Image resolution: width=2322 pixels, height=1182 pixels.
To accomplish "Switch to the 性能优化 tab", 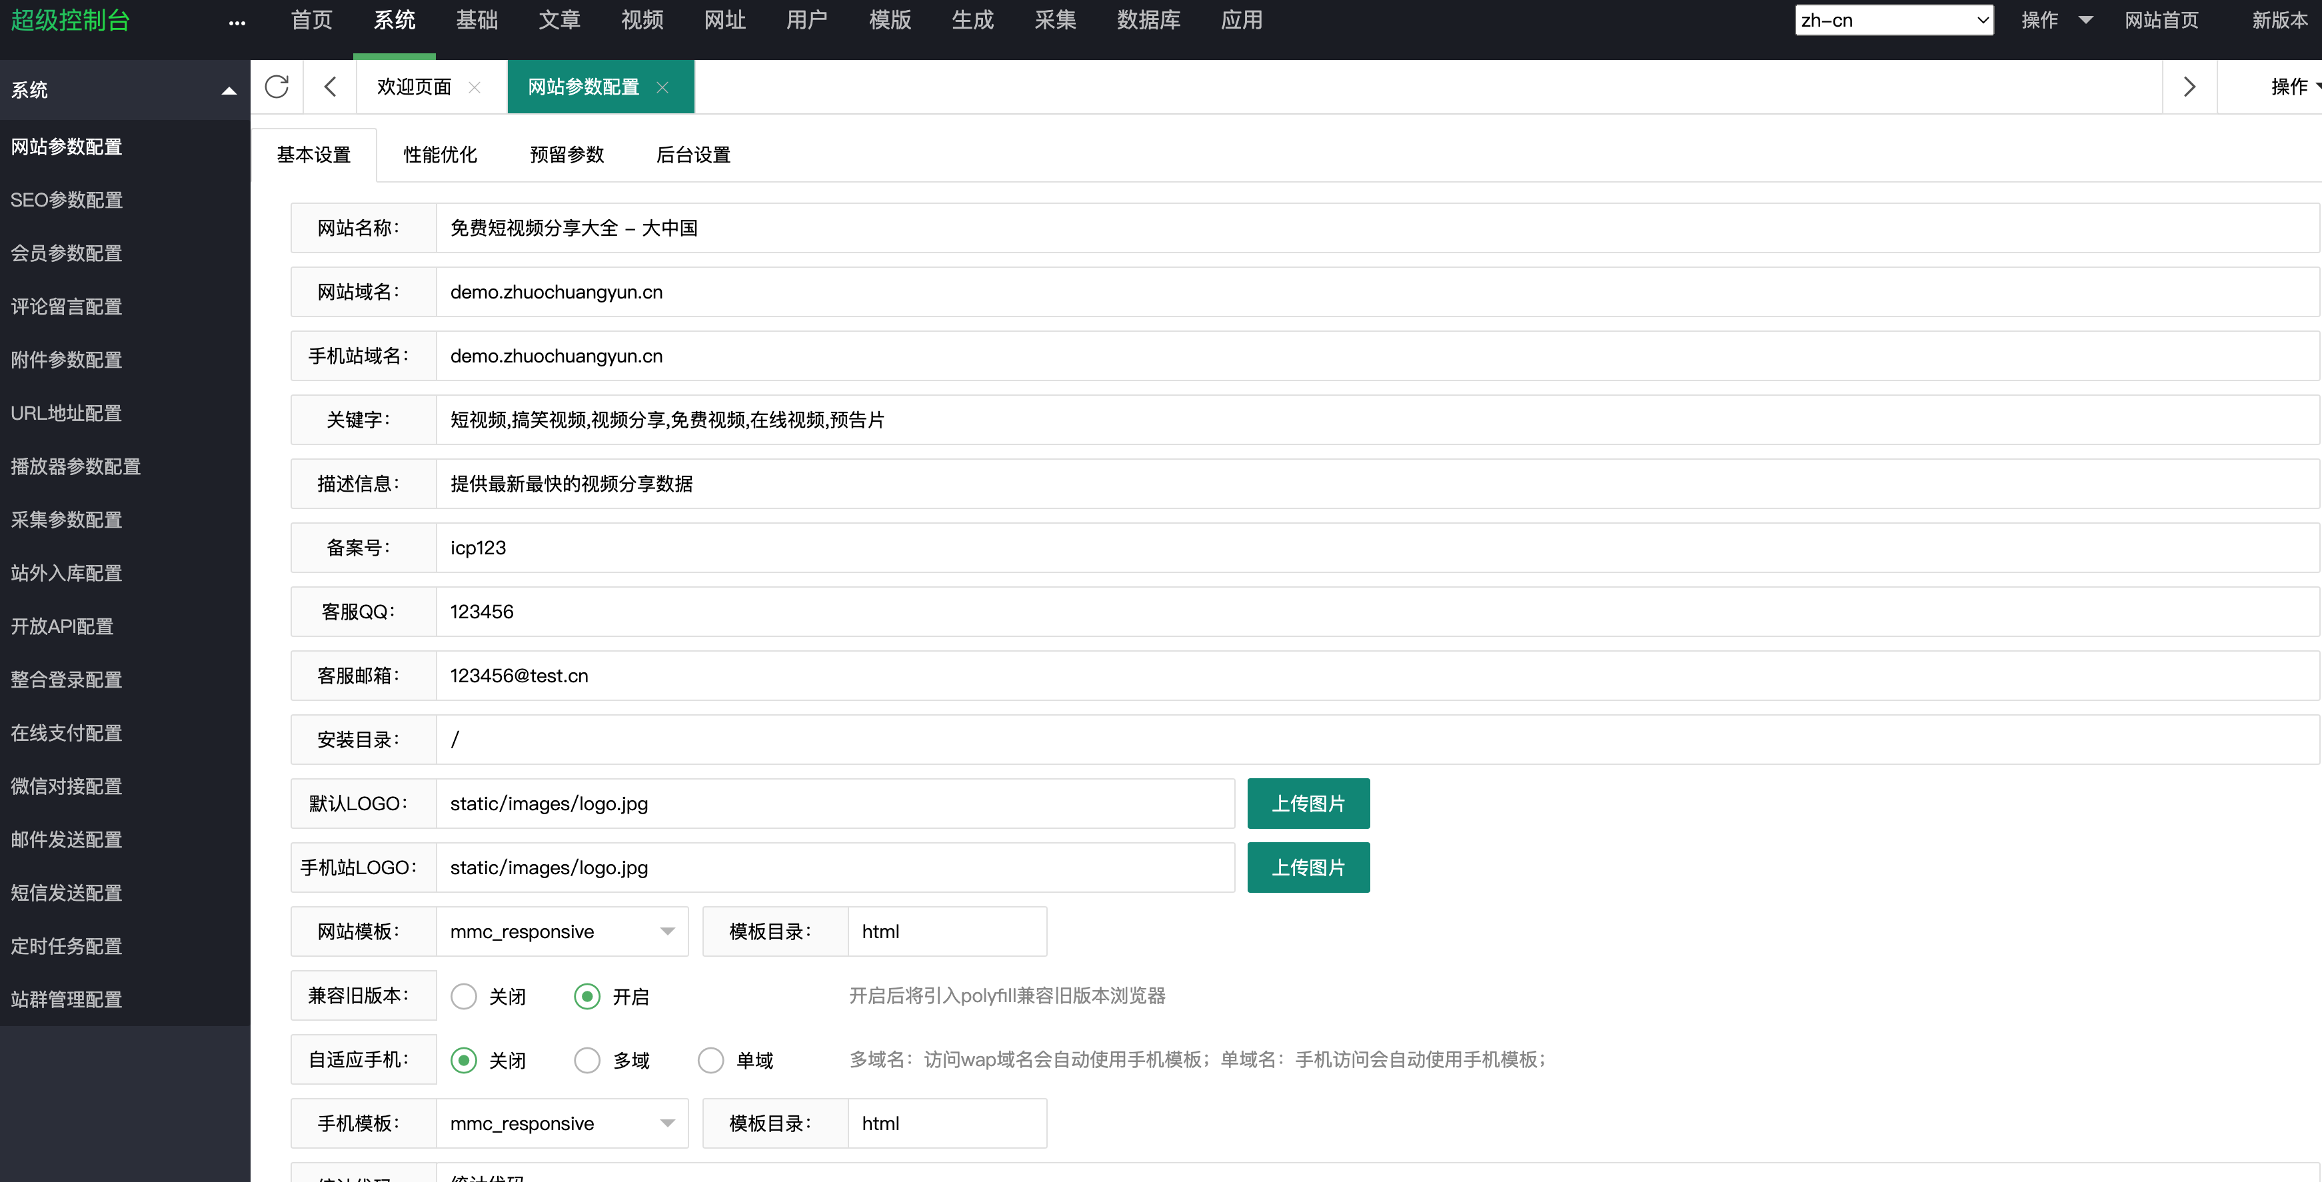I will click(440, 155).
